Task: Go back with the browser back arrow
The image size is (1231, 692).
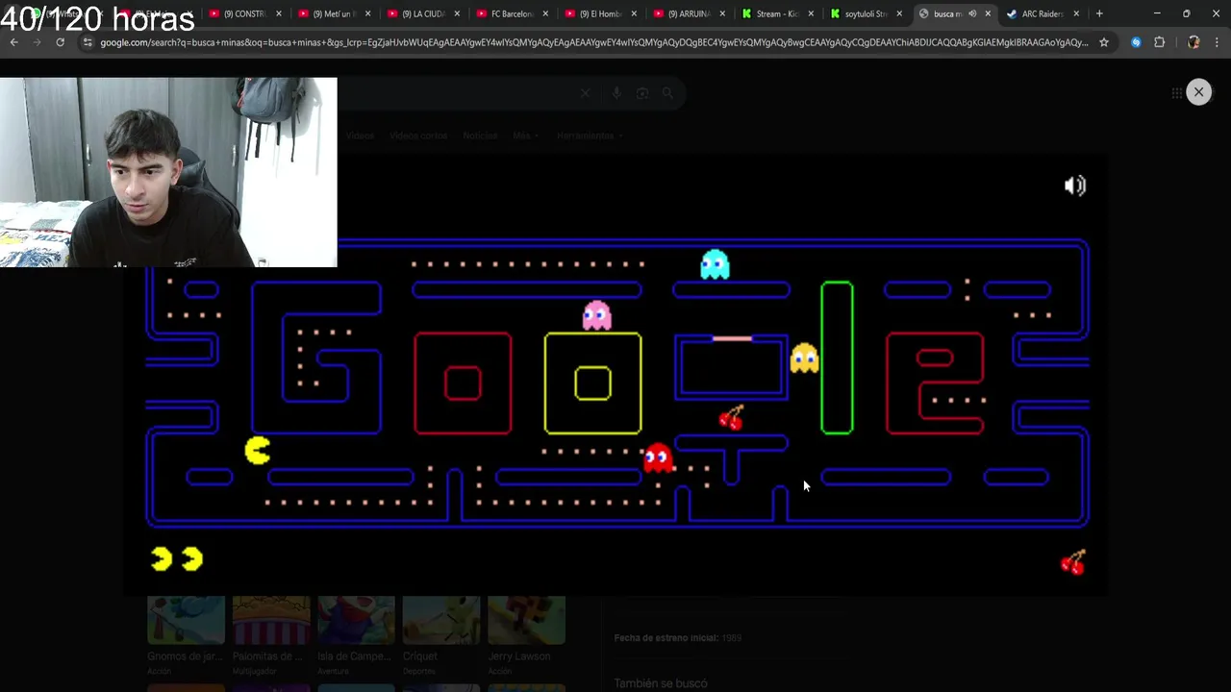Action: click(x=13, y=42)
